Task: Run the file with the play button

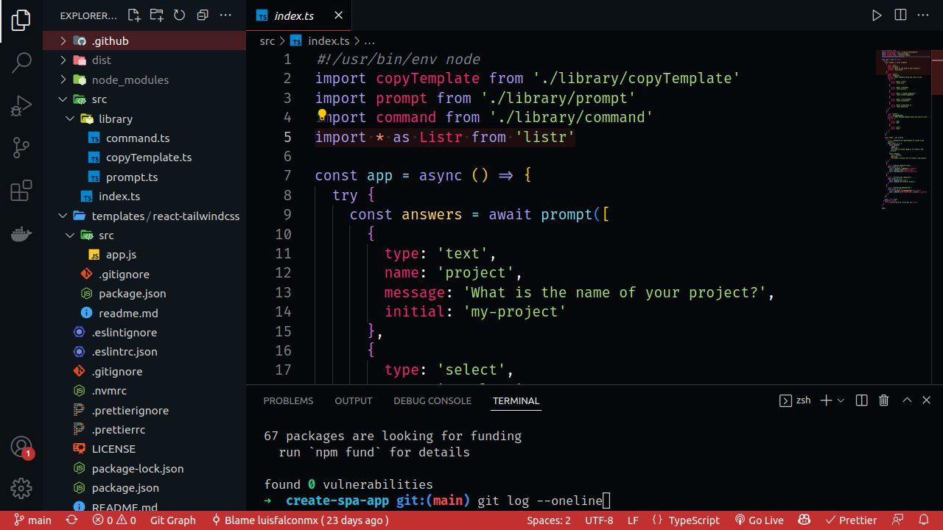Action: (876, 15)
